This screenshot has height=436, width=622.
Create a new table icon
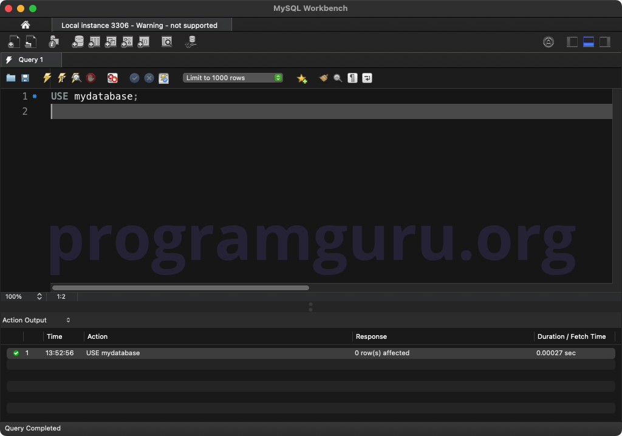pyautogui.click(x=94, y=42)
